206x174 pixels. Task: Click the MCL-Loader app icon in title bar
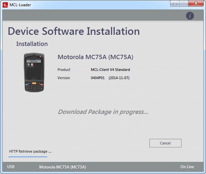click(x=5, y=5)
